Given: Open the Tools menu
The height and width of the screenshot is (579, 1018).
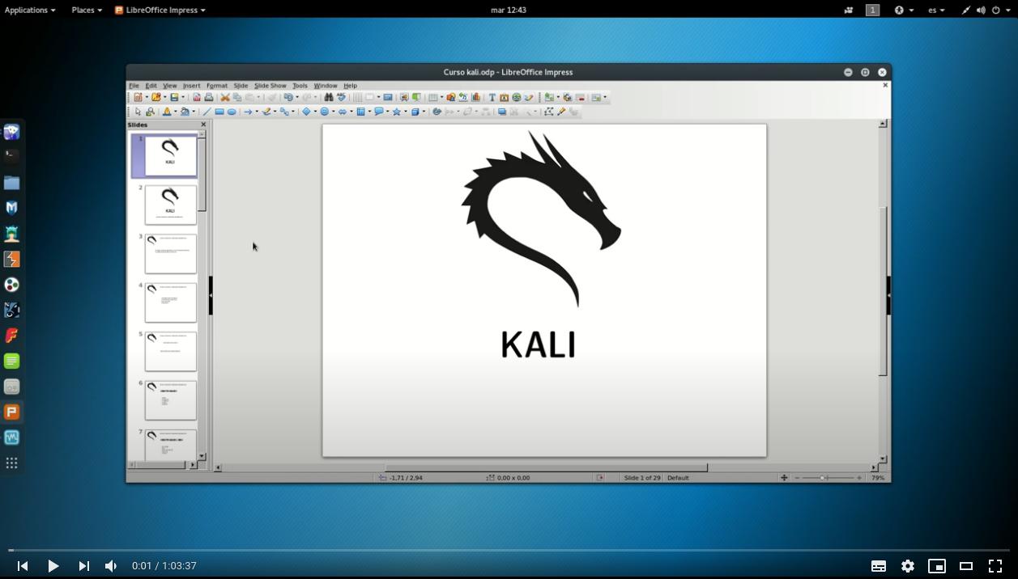Looking at the screenshot, I should coord(300,85).
